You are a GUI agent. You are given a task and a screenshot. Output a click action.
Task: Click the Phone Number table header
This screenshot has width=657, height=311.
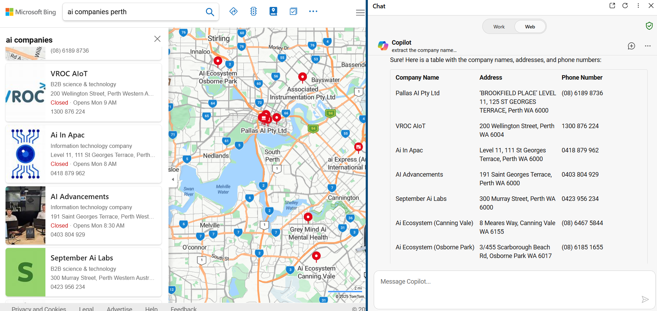pyautogui.click(x=582, y=78)
